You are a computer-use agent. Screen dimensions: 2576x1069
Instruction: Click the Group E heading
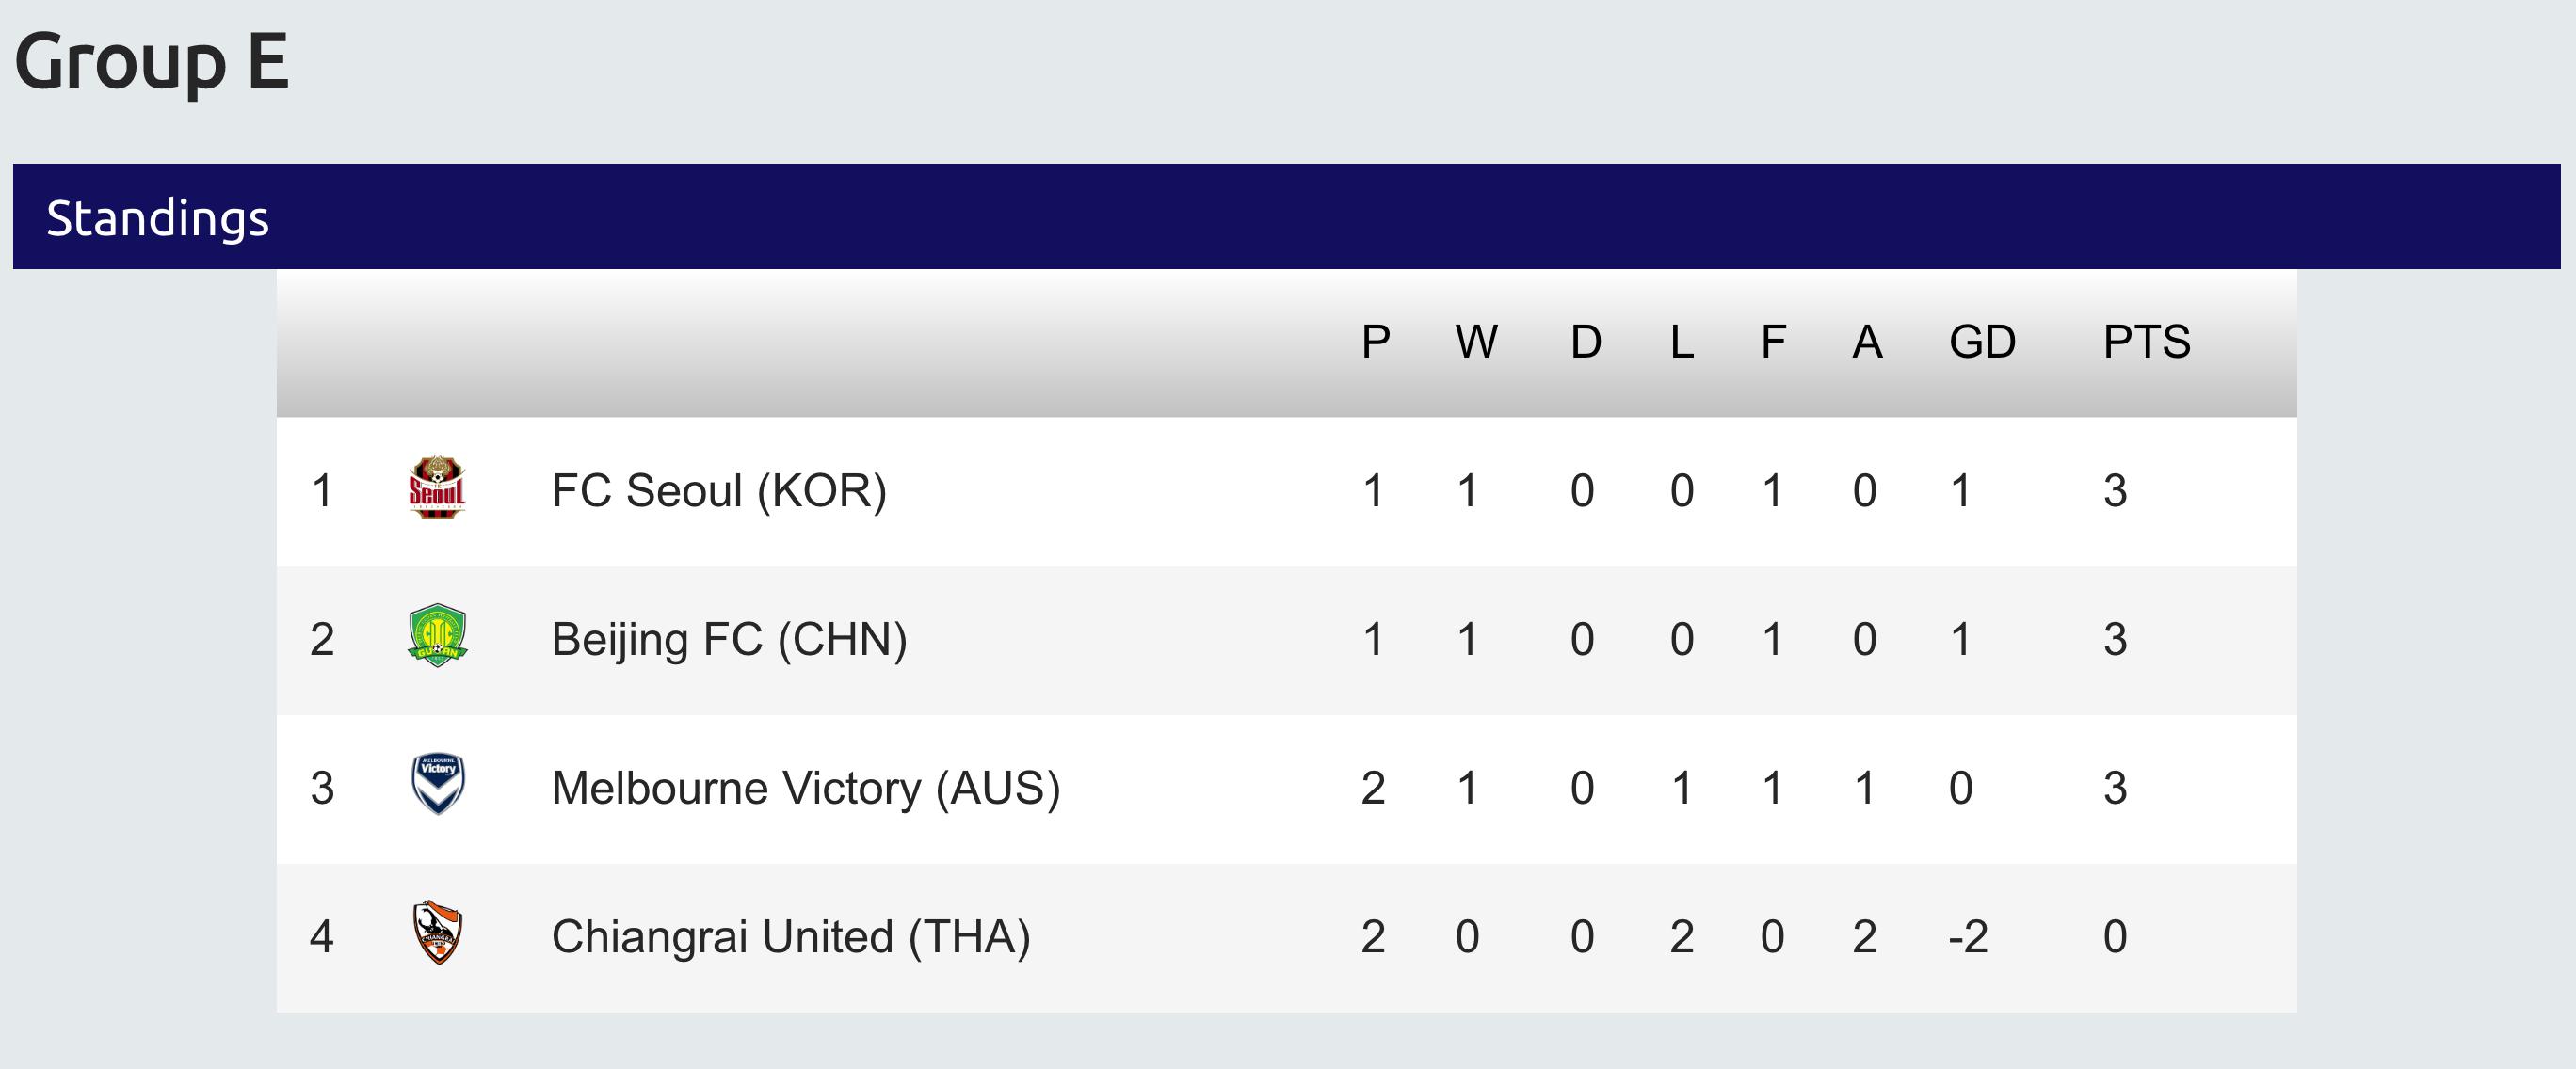[152, 62]
